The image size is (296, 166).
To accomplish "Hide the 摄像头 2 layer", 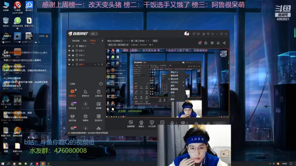I will click(x=69, y=46).
